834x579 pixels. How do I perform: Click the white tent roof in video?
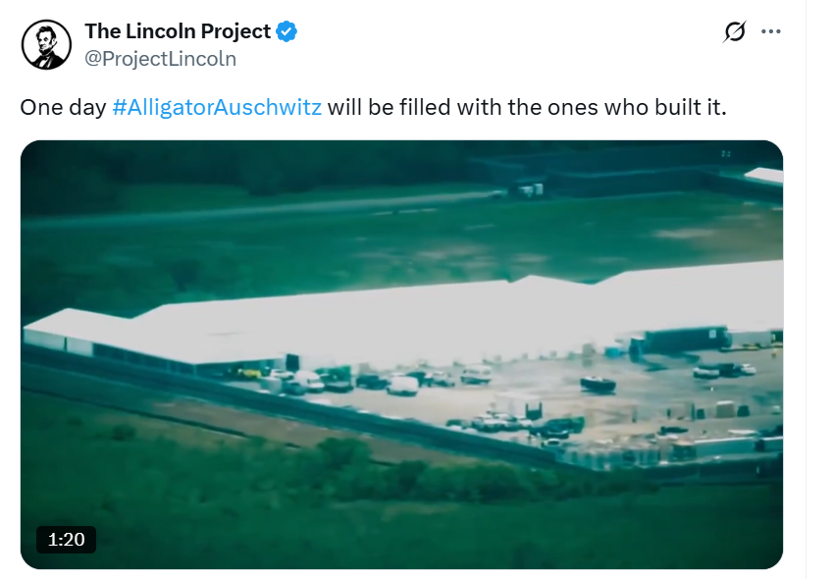(404, 319)
